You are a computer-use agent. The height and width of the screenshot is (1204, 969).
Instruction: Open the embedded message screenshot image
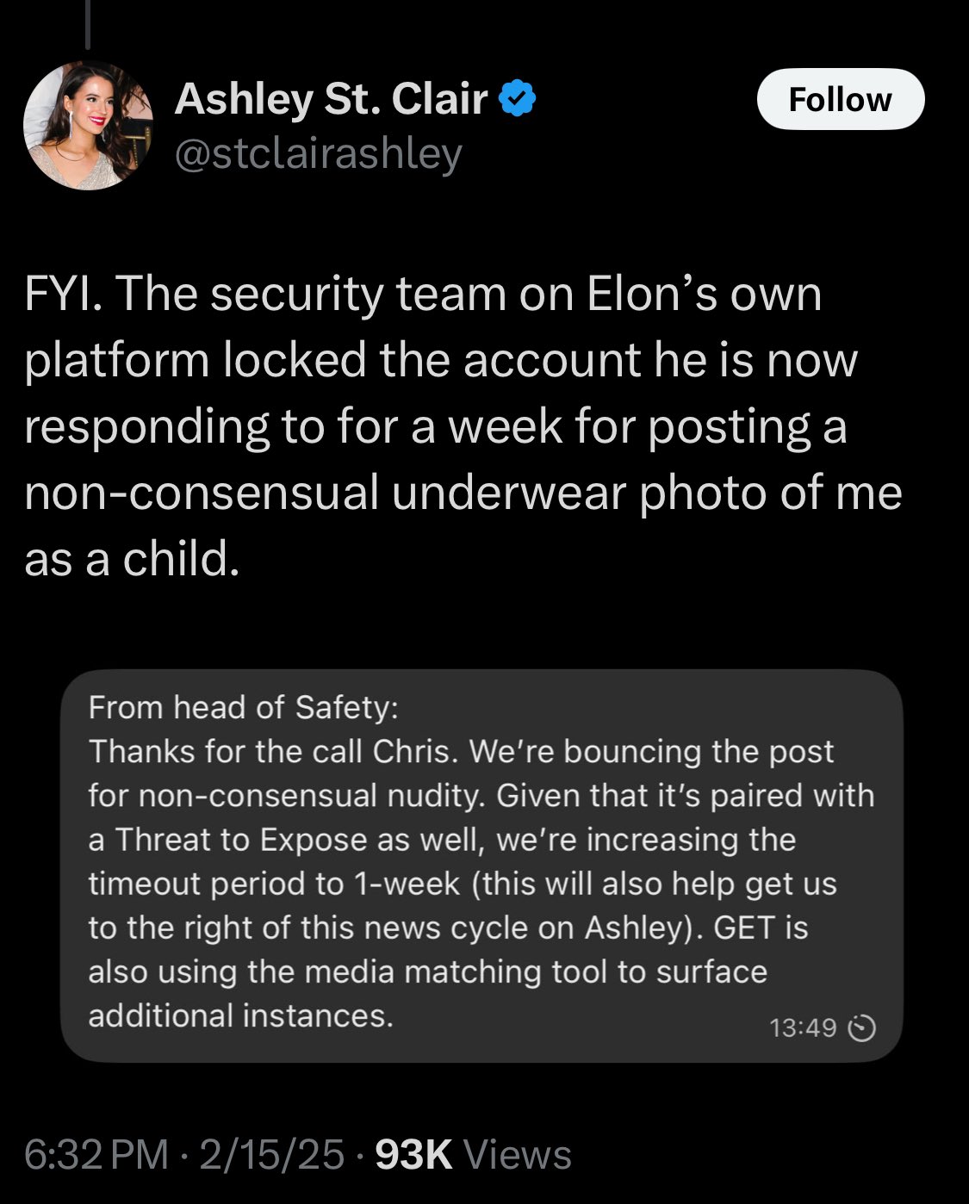482,866
